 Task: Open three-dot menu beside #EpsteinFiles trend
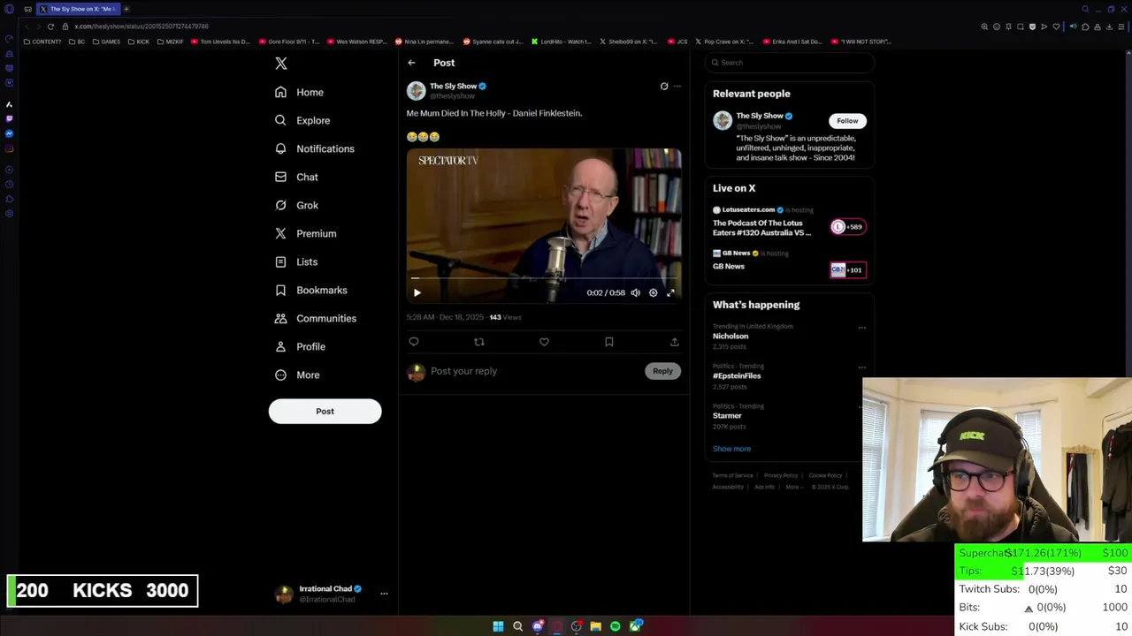coord(862,367)
